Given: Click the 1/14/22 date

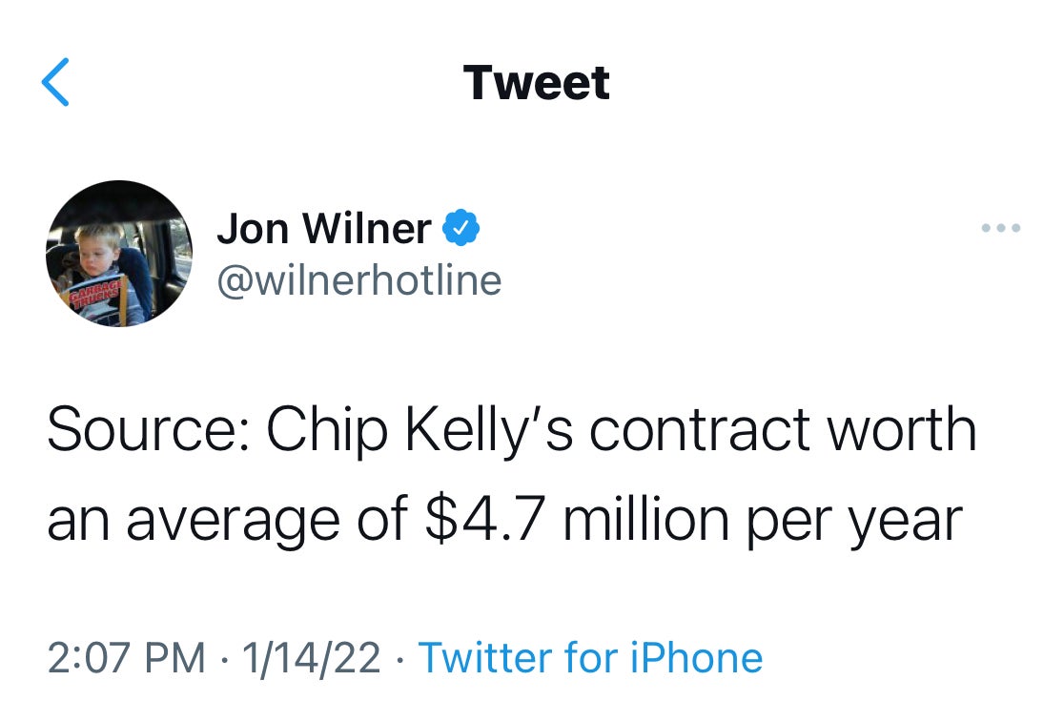Looking at the screenshot, I should (x=311, y=657).
